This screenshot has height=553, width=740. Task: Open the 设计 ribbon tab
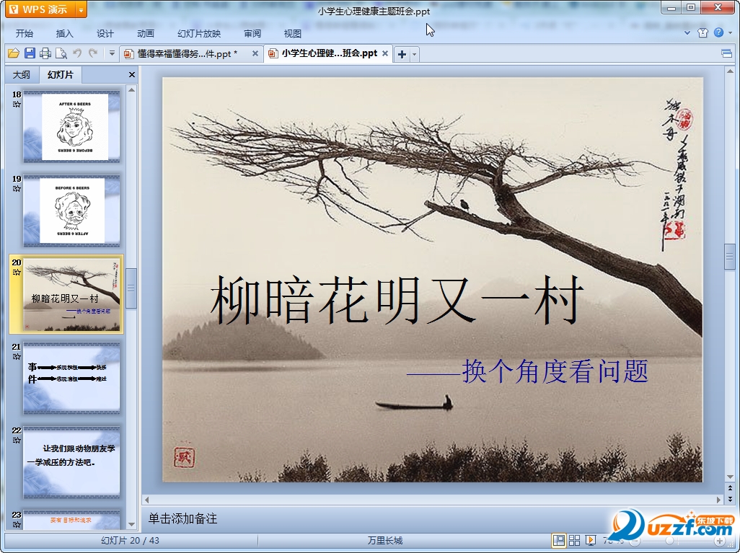[105, 33]
